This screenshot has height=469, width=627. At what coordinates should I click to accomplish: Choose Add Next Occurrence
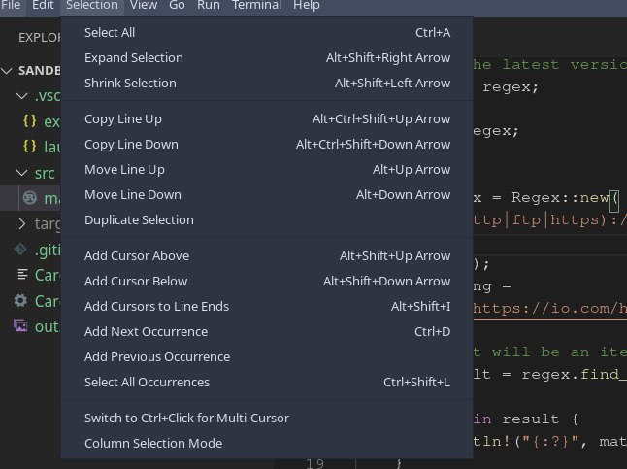267,332
